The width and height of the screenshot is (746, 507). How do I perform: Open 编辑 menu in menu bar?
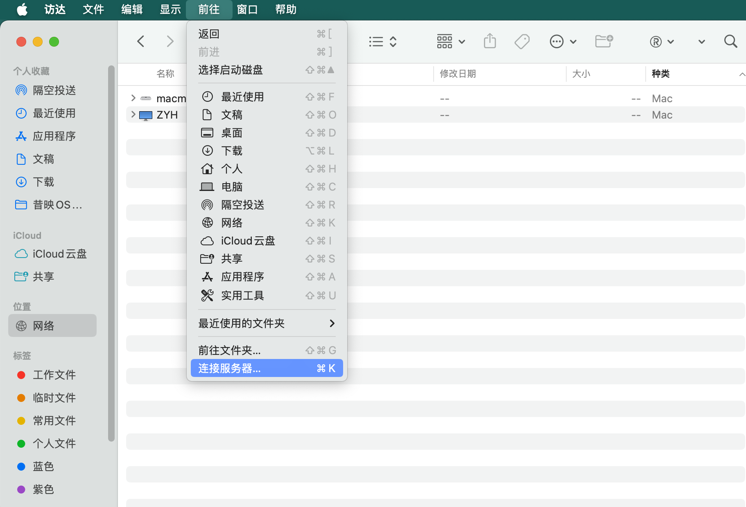pyautogui.click(x=132, y=9)
